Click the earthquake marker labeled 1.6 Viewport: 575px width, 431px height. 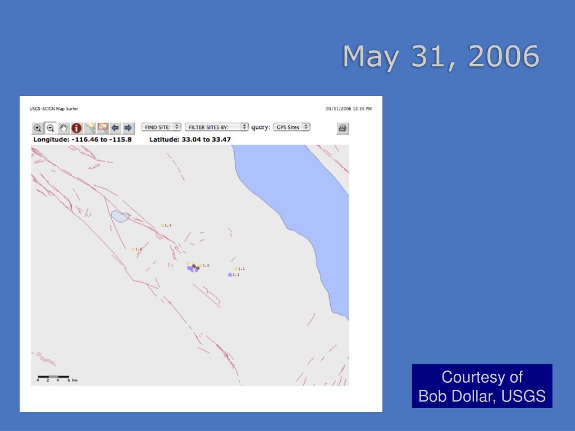tap(134, 249)
